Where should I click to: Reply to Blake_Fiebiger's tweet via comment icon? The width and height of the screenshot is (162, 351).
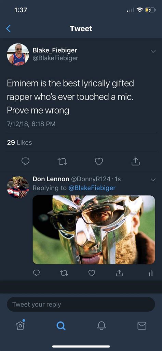[25, 161]
